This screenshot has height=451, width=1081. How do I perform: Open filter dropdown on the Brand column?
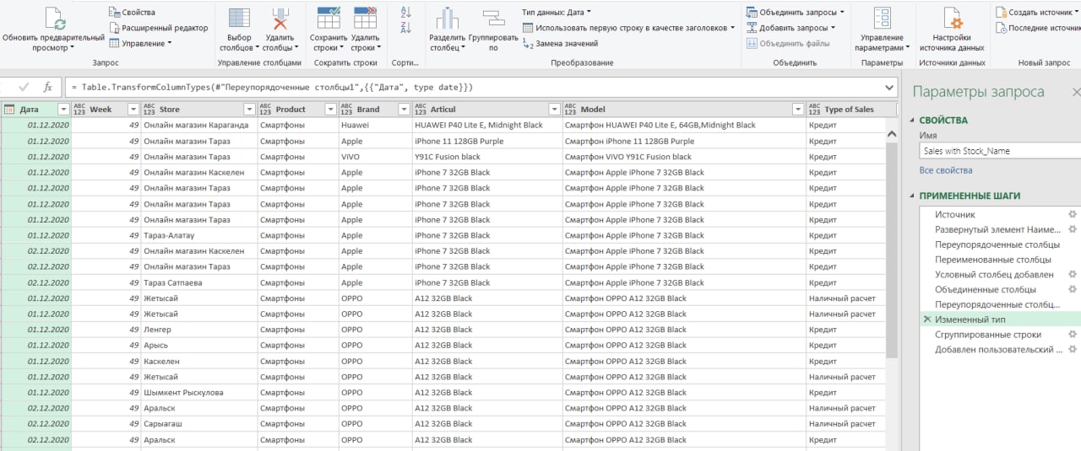tap(404, 110)
